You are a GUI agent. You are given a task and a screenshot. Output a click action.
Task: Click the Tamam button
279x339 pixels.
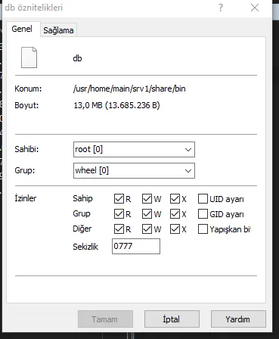click(105, 319)
